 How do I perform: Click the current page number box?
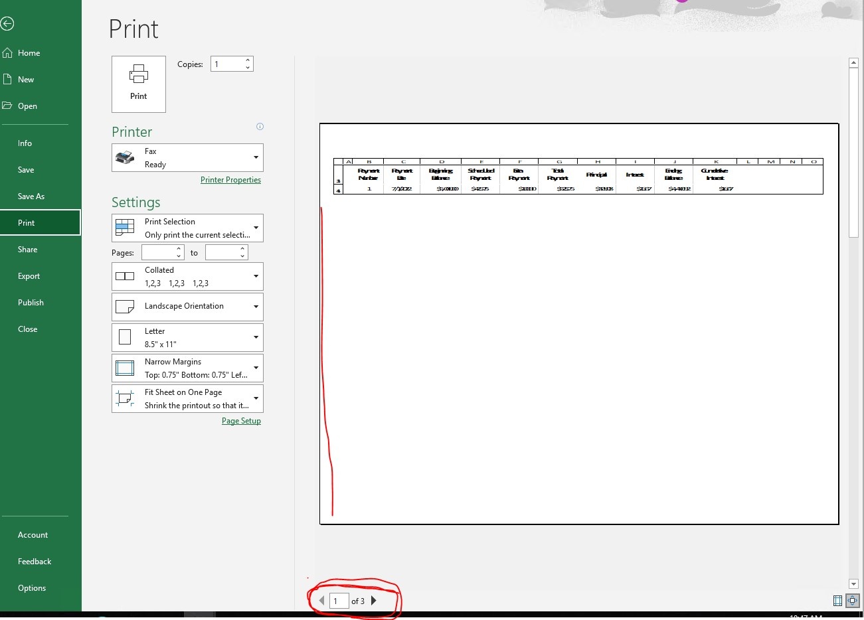coord(339,601)
